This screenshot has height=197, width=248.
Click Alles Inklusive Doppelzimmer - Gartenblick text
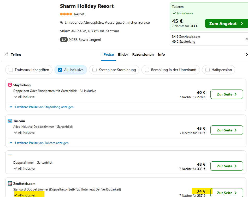pyautogui.click(x=43, y=127)
